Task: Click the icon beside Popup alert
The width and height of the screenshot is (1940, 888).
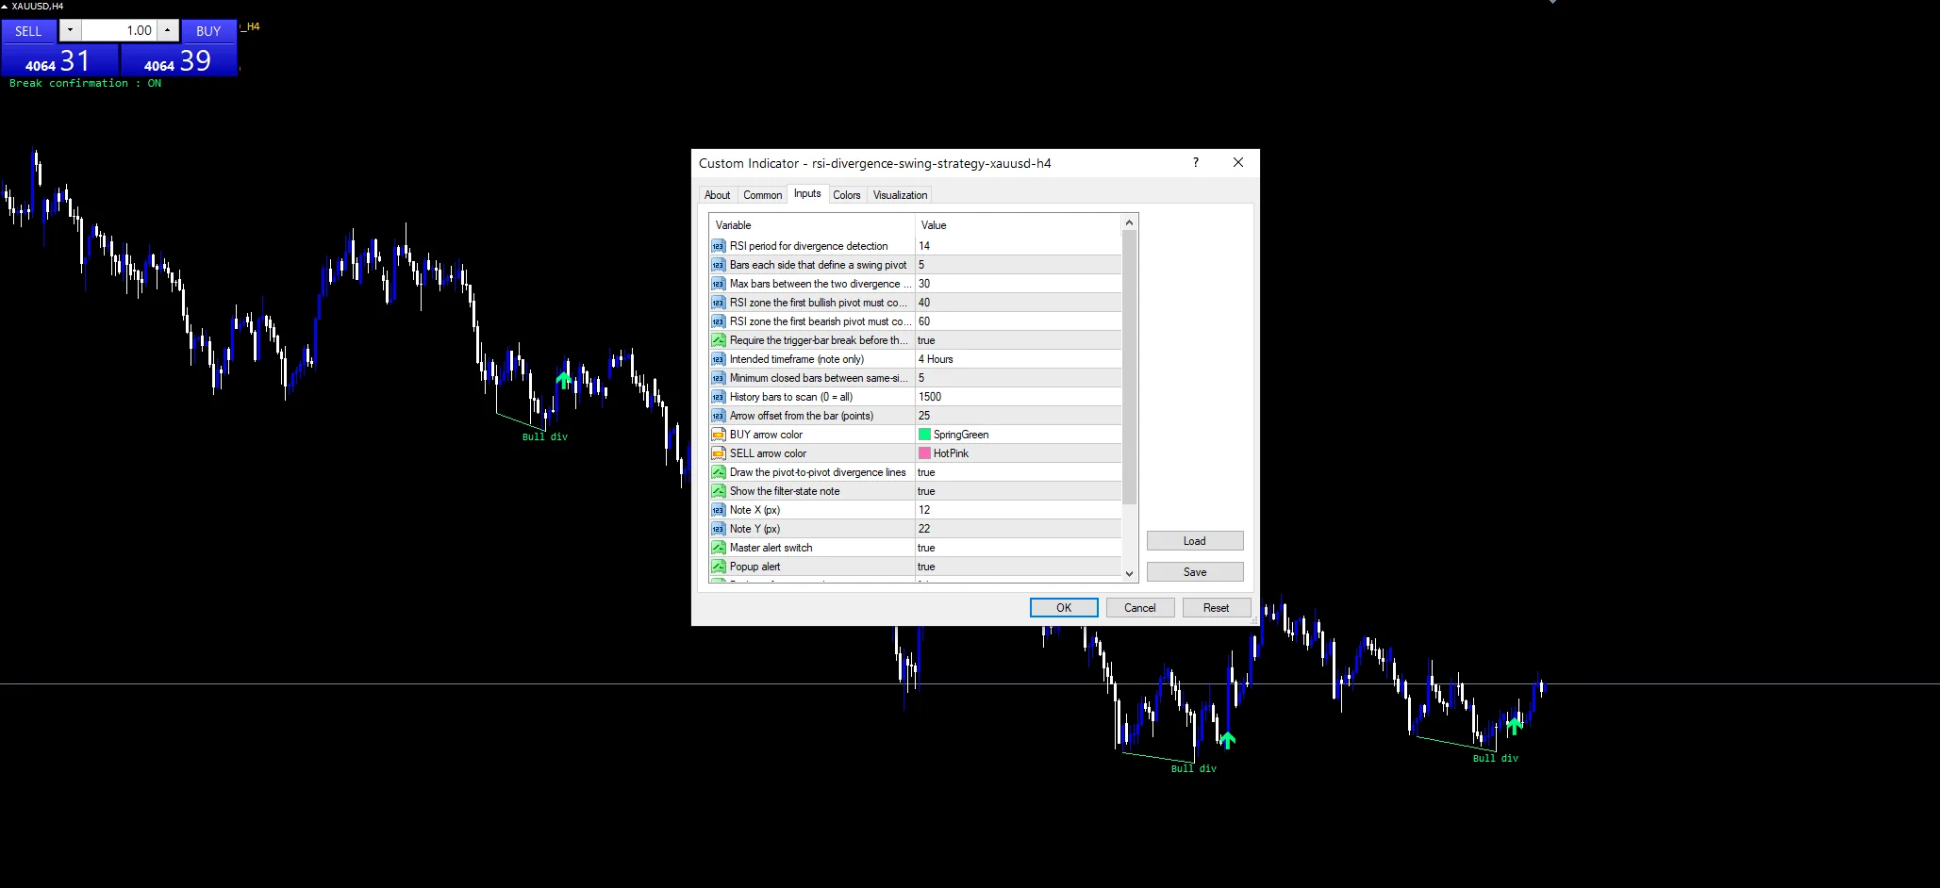Action: pos(719,567)
